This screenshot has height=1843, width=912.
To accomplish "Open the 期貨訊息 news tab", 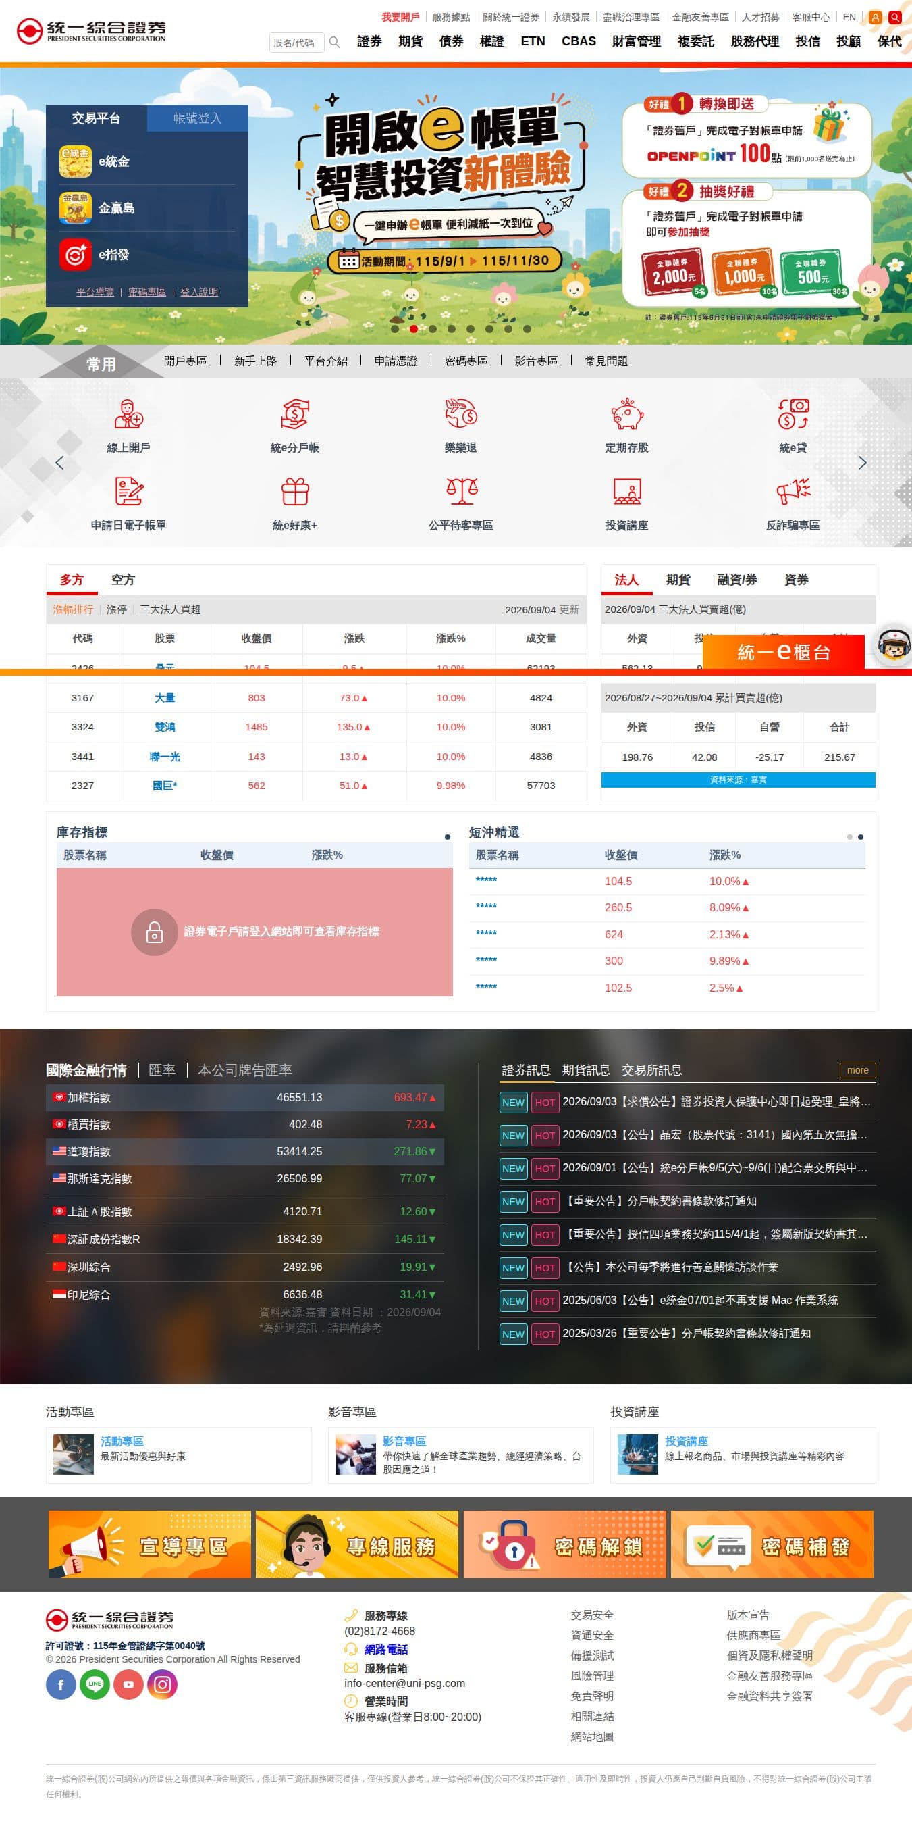I will [586, 1070].
